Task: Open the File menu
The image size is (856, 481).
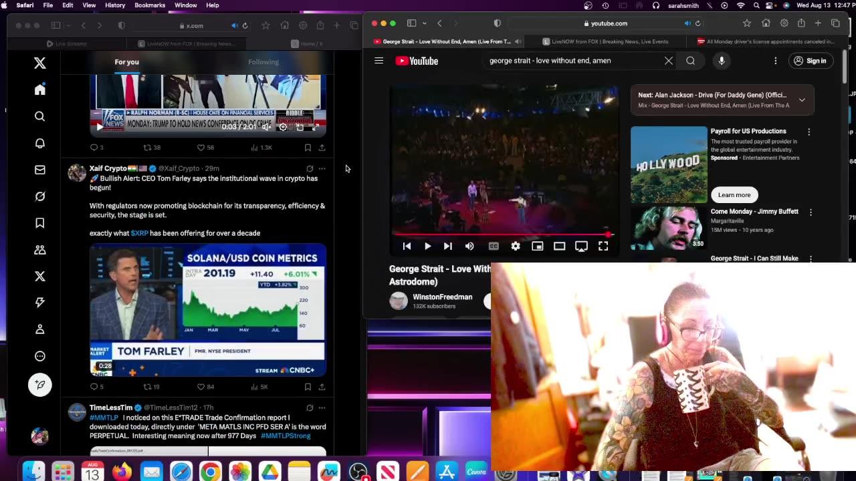Action: point(48,5)
